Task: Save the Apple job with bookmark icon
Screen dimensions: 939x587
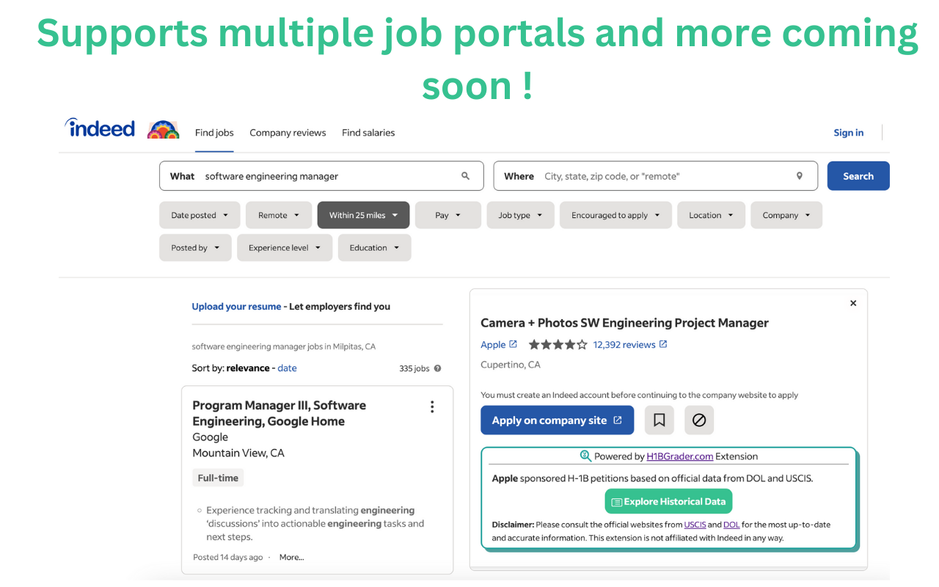Action: tap(660, 420)
